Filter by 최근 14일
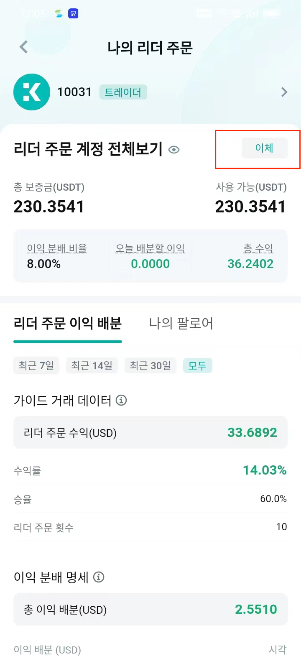The height and width of the screenshot is (669, 301). (92, 366)
